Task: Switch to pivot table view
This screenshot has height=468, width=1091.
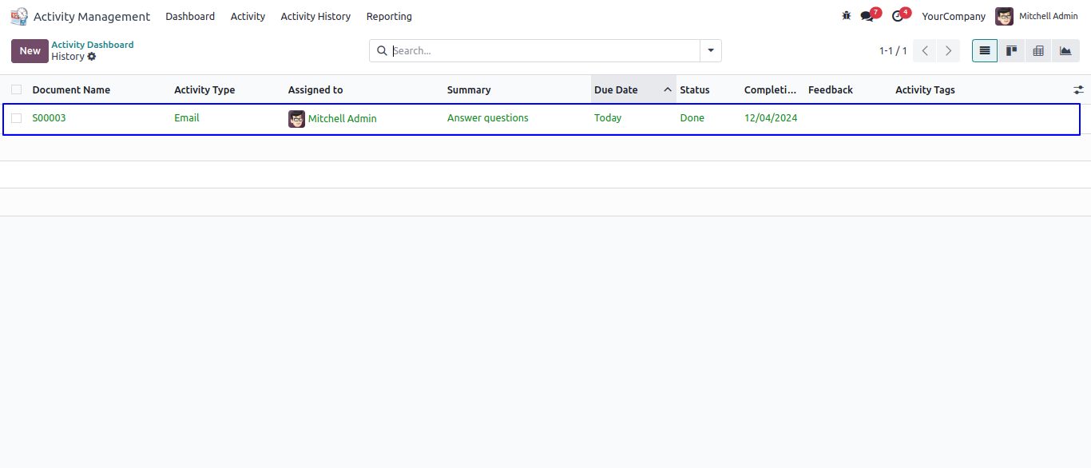Action: (x=1038, y=51)
